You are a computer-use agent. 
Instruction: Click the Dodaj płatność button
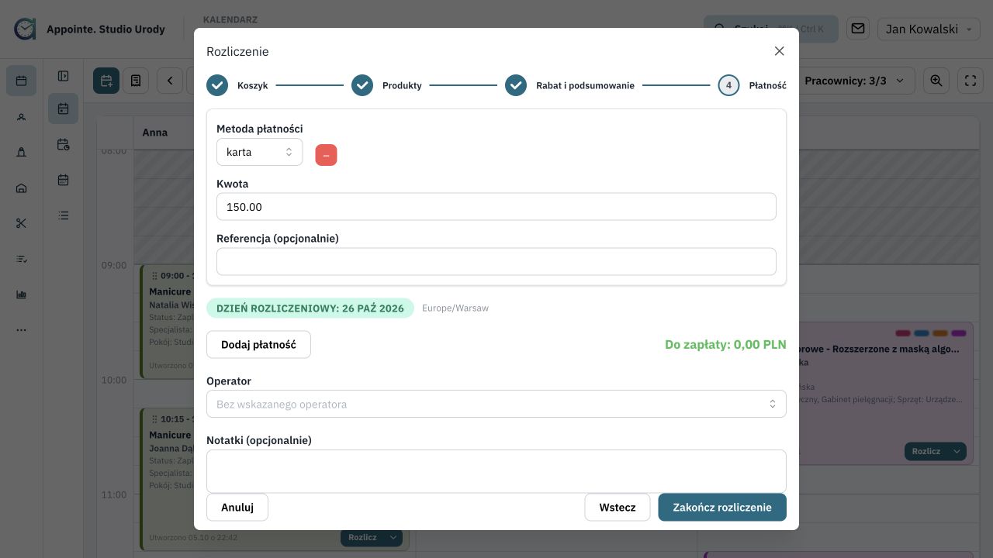tap(258, 344)
